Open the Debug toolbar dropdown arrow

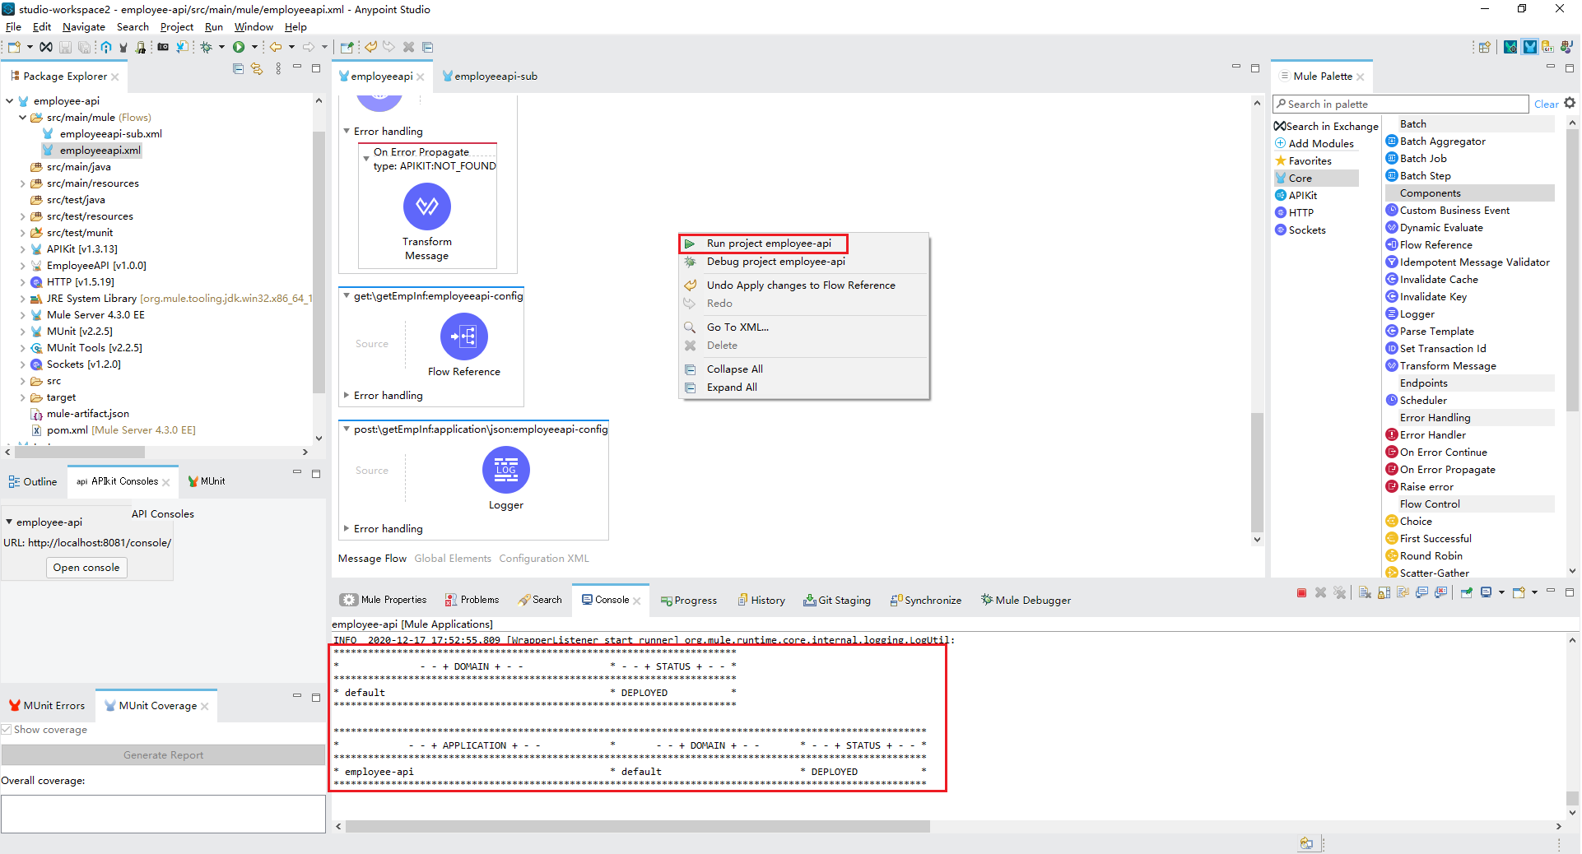(x=221, y=47)
